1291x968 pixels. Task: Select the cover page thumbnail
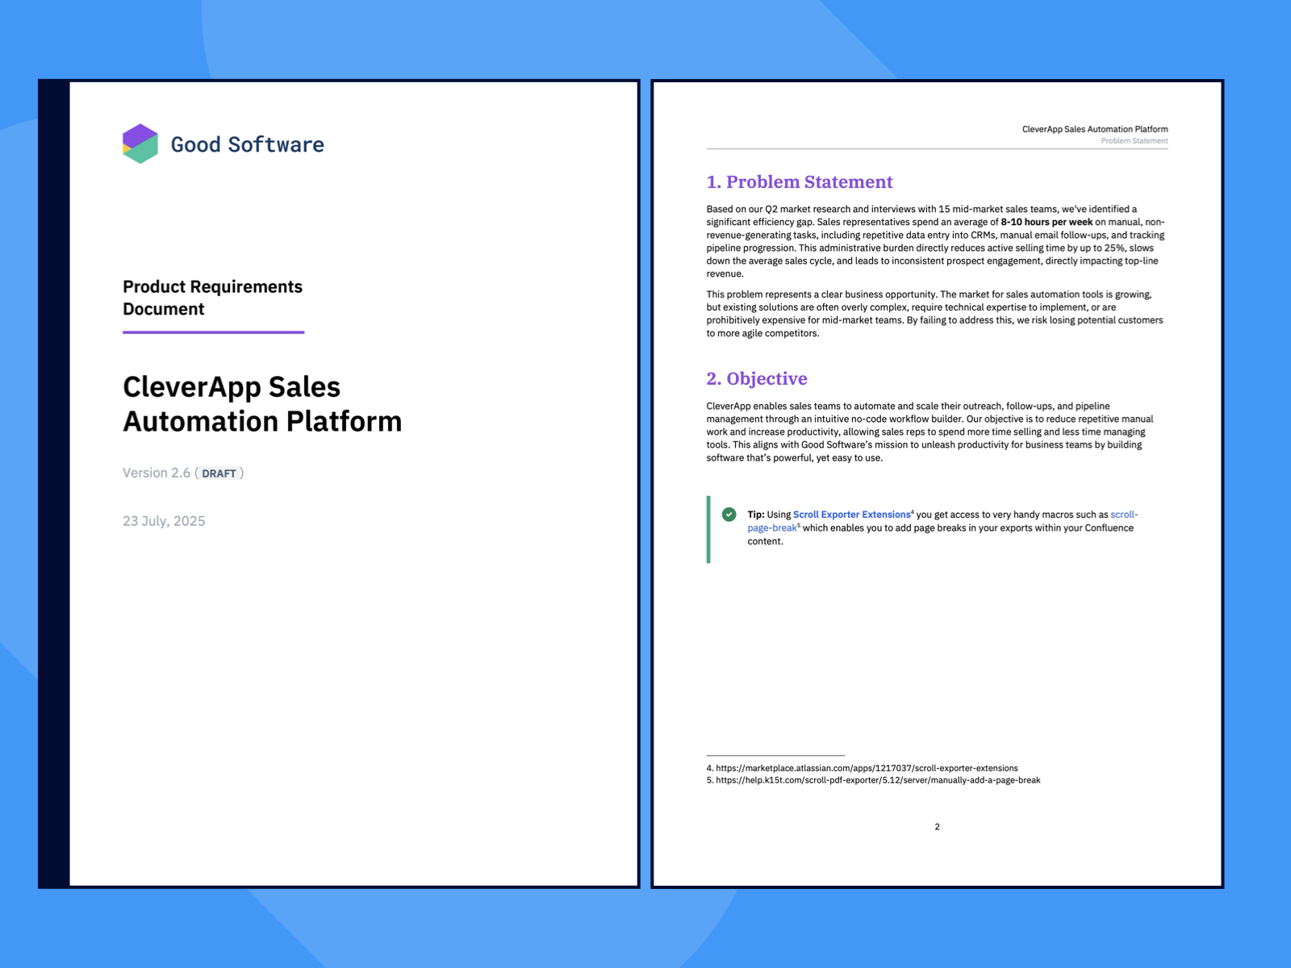point(339,484)
